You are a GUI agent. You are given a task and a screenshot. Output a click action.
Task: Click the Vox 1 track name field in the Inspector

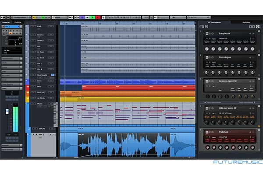click(12, 27)
